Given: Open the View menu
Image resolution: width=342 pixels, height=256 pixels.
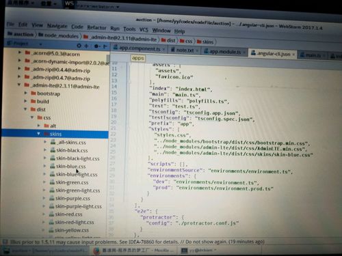Looking at the screenshot, I should point(37,25).
